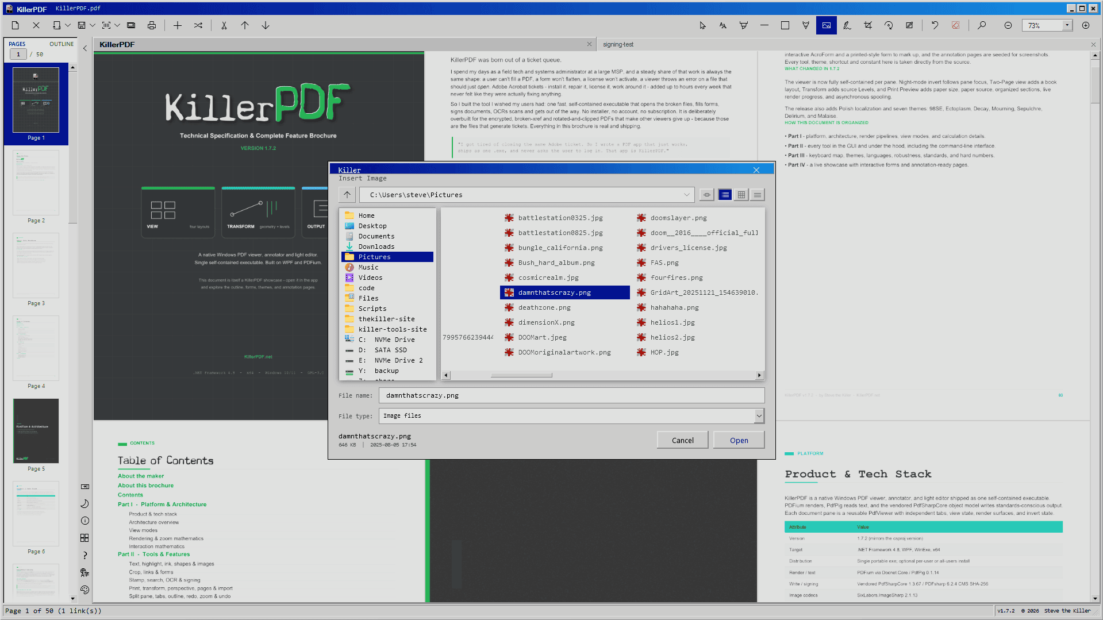Select the ink pen nib tool
Image resolution: width=1103 pixels, height=620 pixels.
806,25
